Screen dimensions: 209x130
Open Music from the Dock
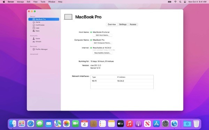point(129,124)
